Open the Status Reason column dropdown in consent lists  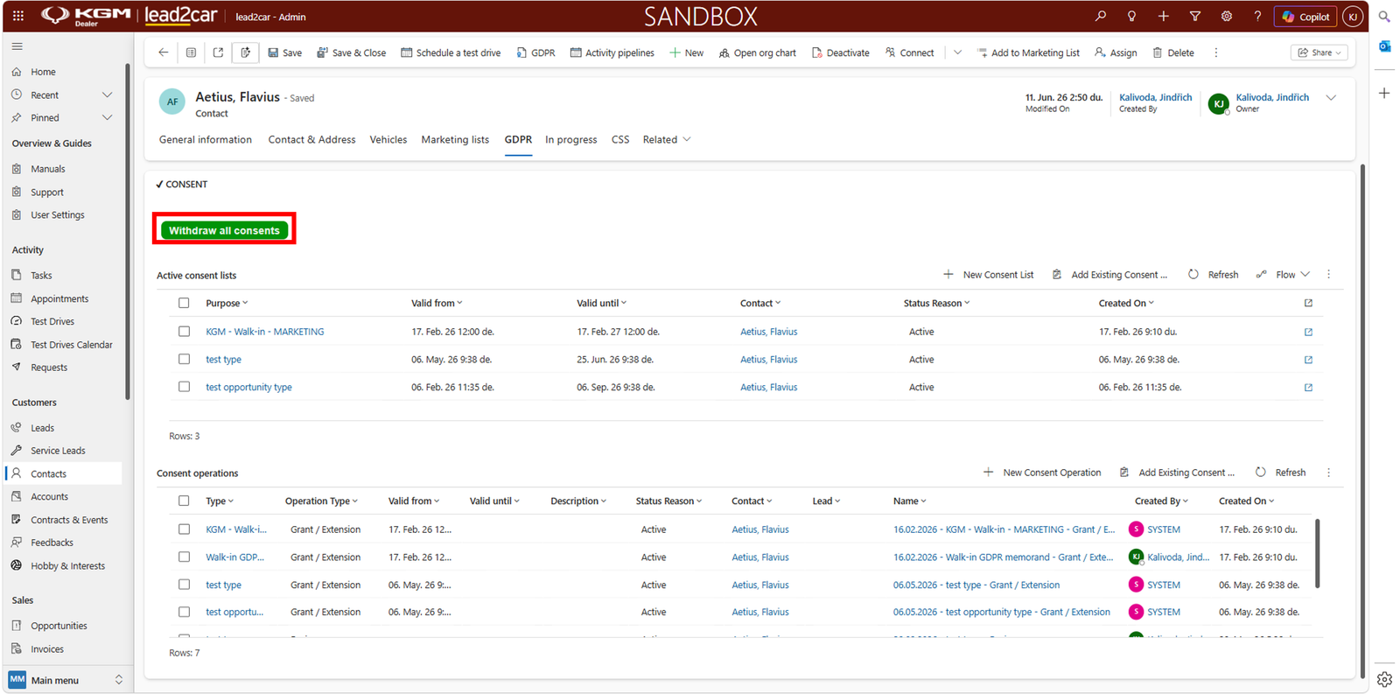pos(936,303)
